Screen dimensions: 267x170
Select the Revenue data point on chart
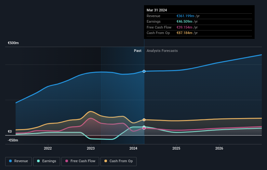click(x=144, y=71)
